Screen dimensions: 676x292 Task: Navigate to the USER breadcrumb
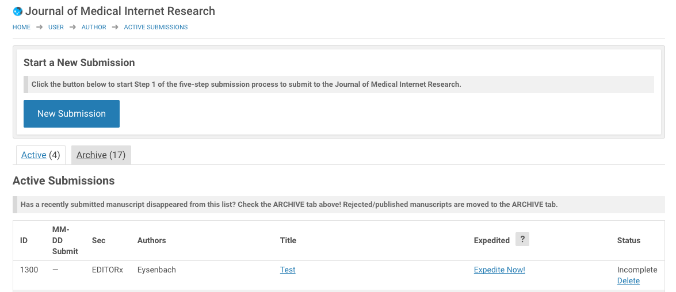56,27
